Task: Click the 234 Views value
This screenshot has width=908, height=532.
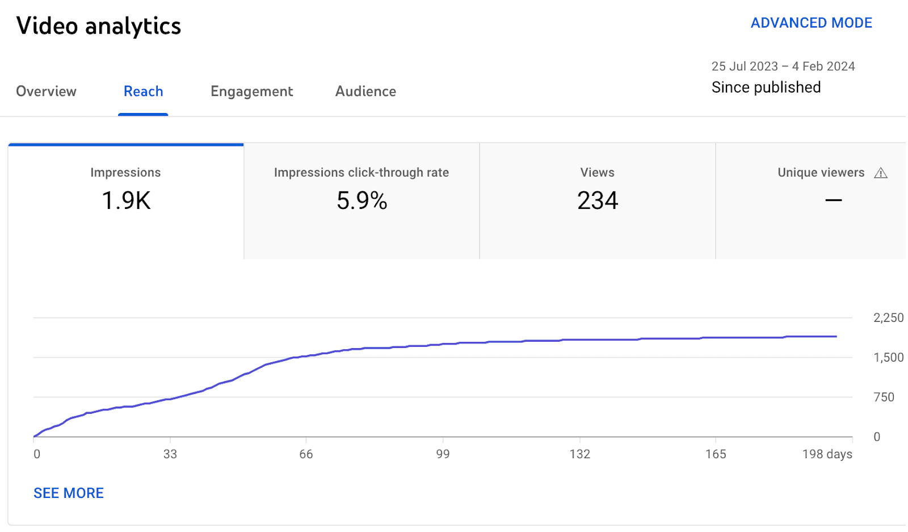Action: (x=598, y=201)
